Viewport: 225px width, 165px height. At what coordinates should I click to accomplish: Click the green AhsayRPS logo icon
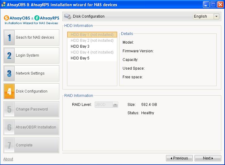pos(37,18)
